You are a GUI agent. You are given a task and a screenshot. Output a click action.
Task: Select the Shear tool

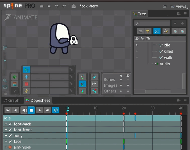[26, 91]
